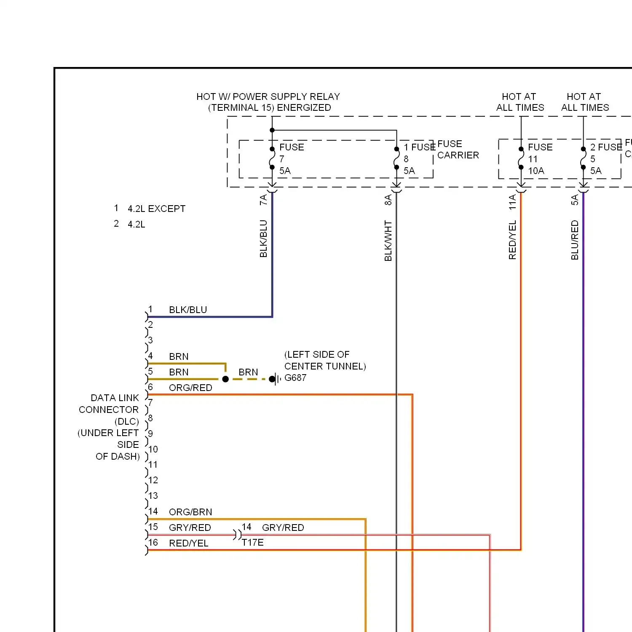Click the "11A" terminal label
Screen dimensions: 632x632
pyautogui.click(x=512, y=202)
